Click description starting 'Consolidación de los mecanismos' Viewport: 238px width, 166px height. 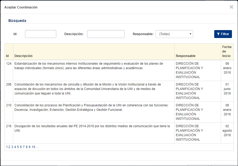(88, 89)
